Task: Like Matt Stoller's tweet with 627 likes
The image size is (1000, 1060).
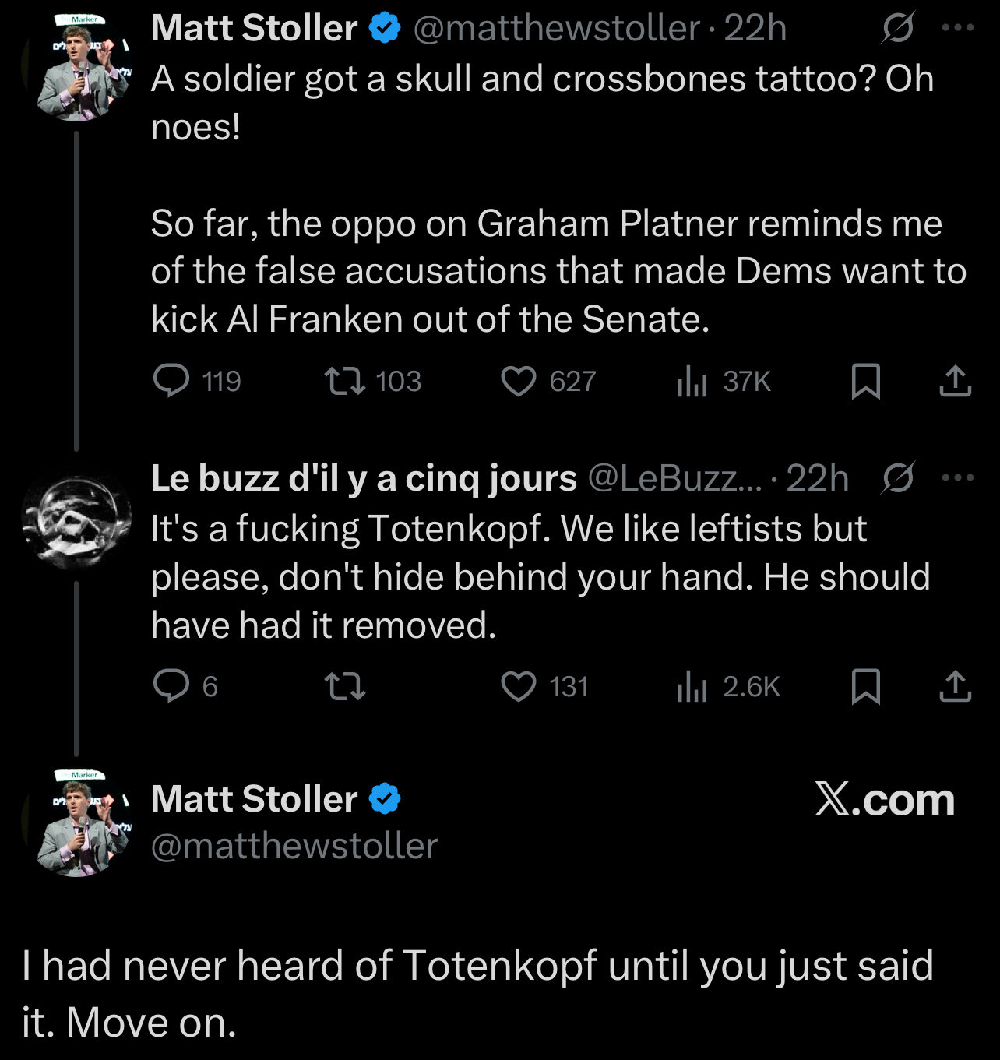Action: pyautogui.click(x=518, y=382)
